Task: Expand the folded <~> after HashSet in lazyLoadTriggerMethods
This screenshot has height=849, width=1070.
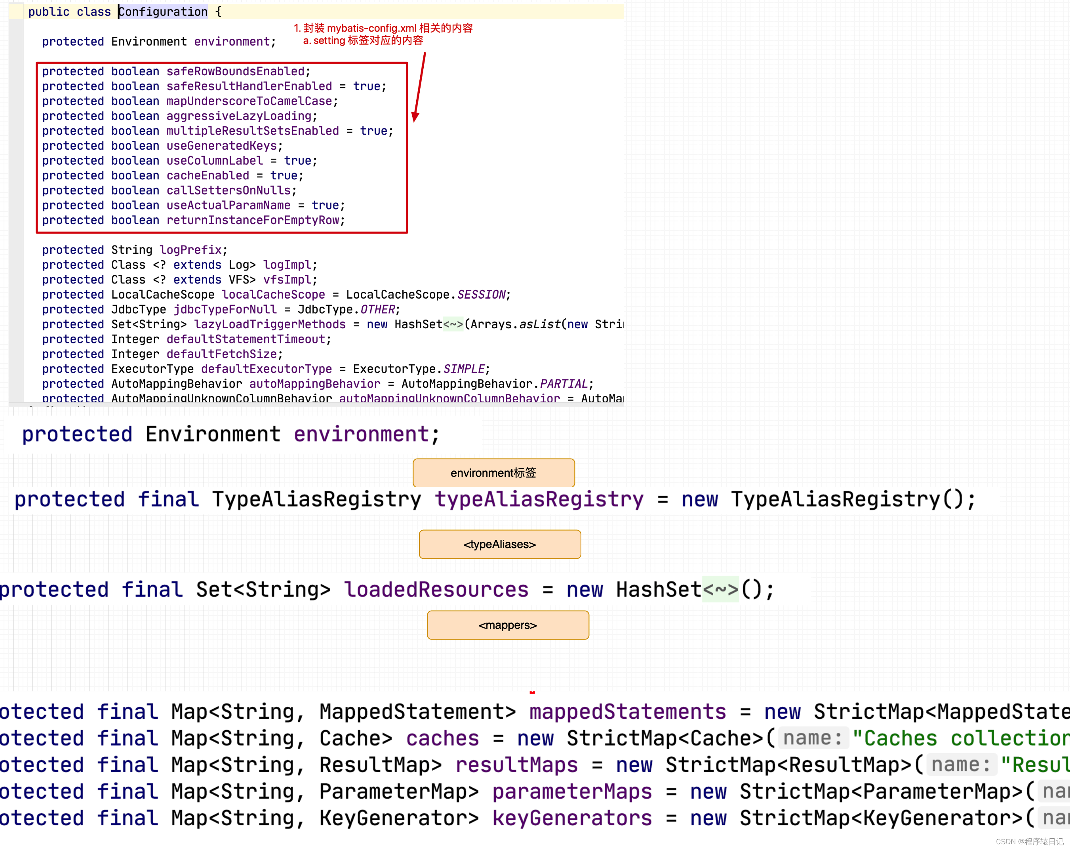Action: 453,324
